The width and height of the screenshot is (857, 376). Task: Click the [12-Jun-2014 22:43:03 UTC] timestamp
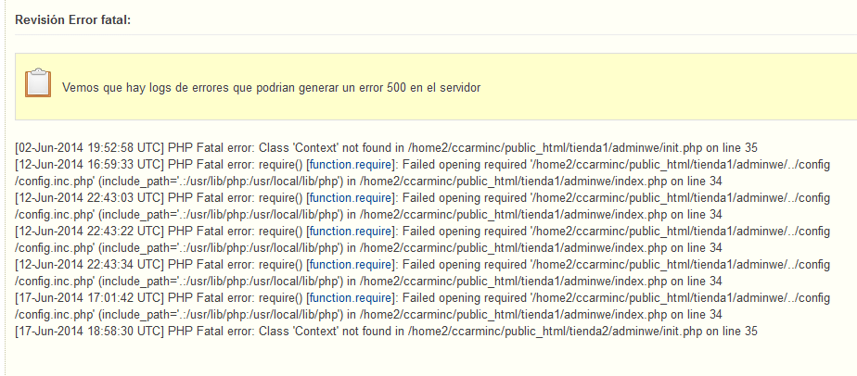pos(90,197)
